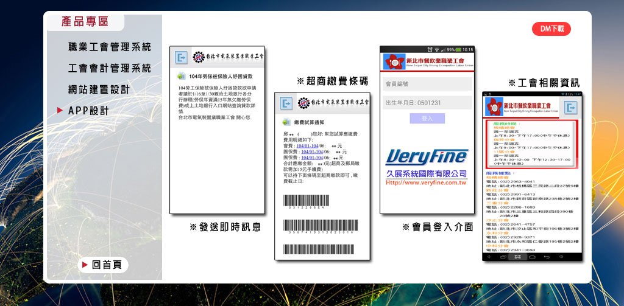
Task: Open 工會會計管理系統 from the sidebar
Action: pos(109,68)
